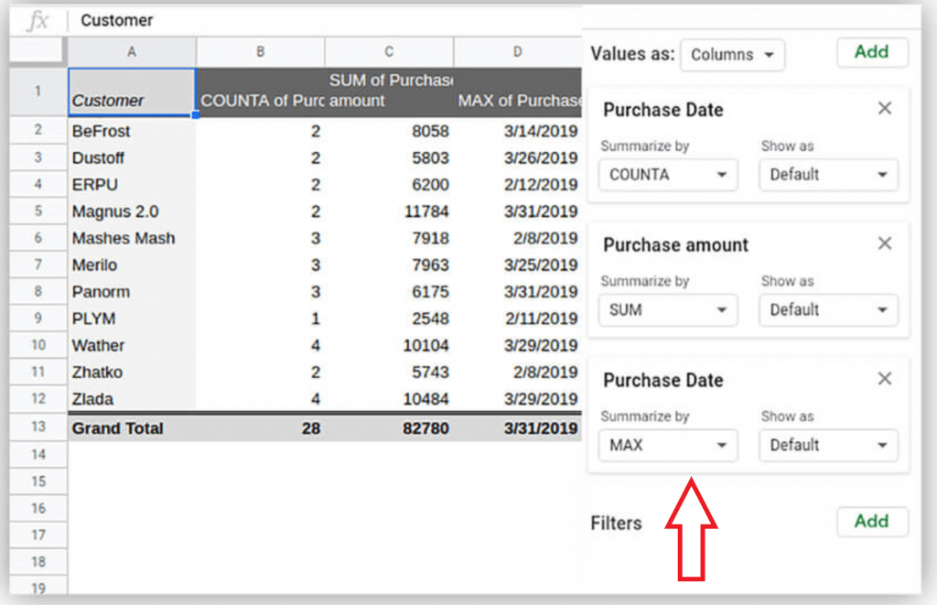
Task: Click the select-all corner box of grid
Action: (38, 52)
